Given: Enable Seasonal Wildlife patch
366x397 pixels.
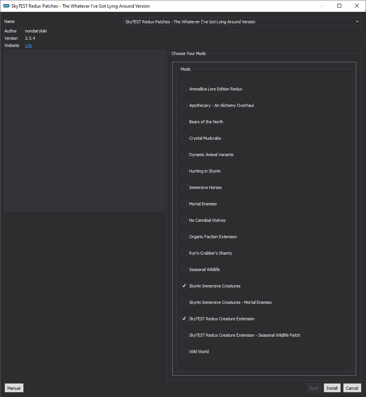Looking at the screenshot, I should pos(185,270).
